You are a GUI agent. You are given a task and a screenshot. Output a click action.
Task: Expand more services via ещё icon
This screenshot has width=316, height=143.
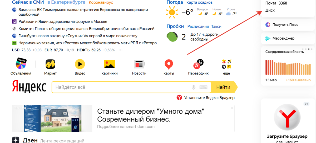point(226,64)
